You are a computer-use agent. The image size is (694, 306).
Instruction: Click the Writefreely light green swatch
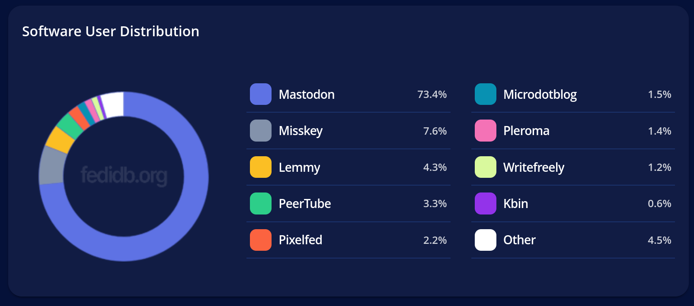[x=486, y=167]
